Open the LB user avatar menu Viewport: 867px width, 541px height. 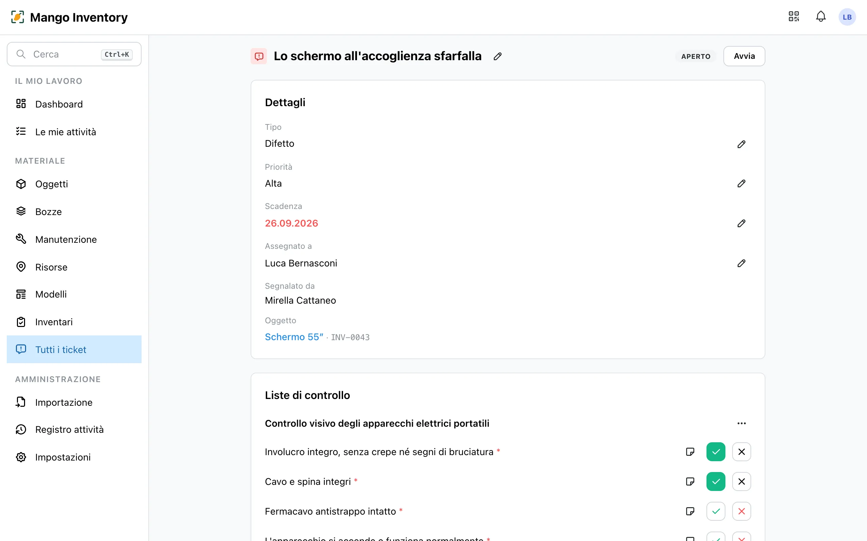pyautogui.click(x=847, y=17)
